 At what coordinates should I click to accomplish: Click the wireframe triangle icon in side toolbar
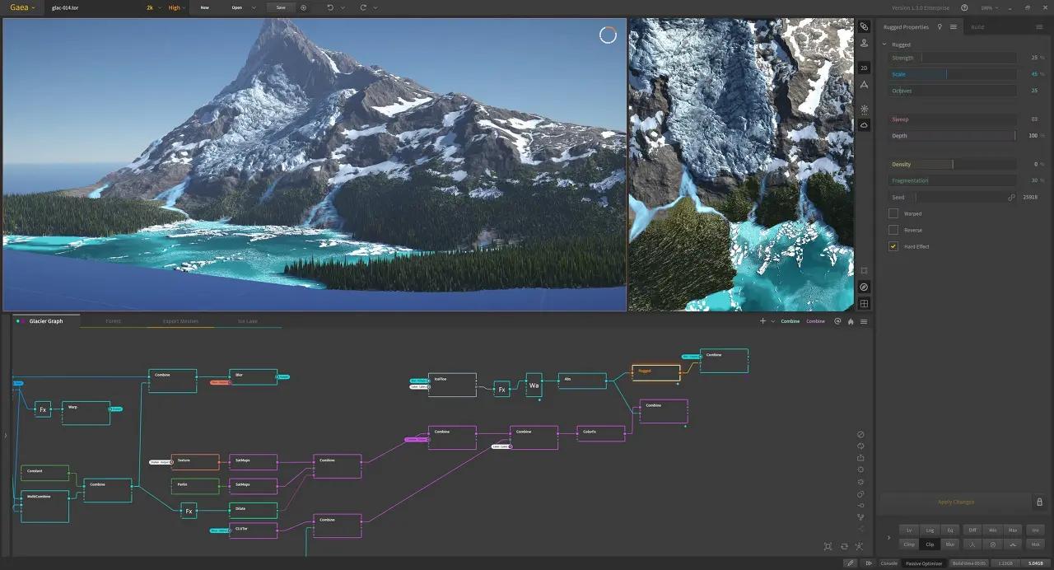click(864, 85)
